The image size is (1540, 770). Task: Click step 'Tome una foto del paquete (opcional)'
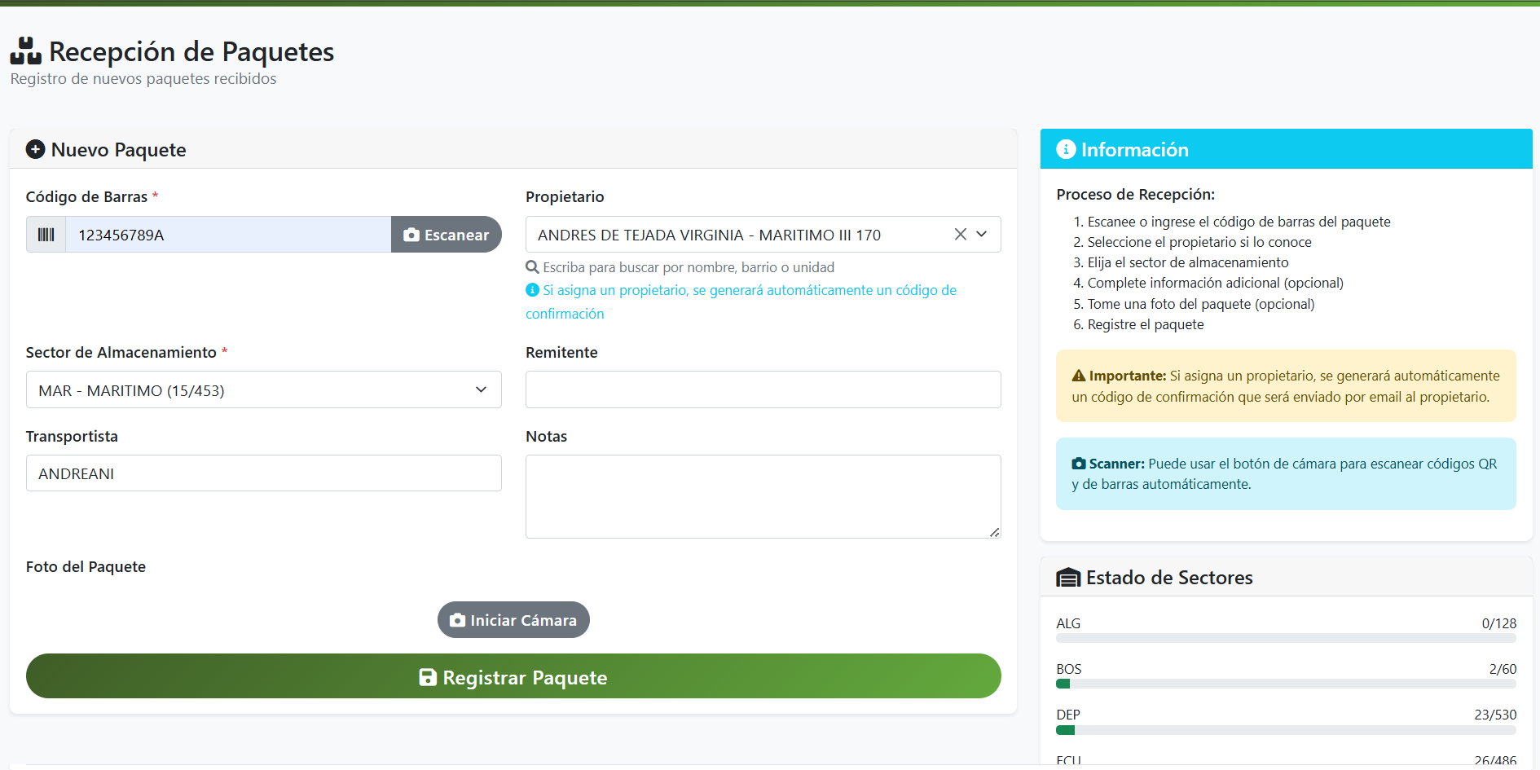[1201, 304]
